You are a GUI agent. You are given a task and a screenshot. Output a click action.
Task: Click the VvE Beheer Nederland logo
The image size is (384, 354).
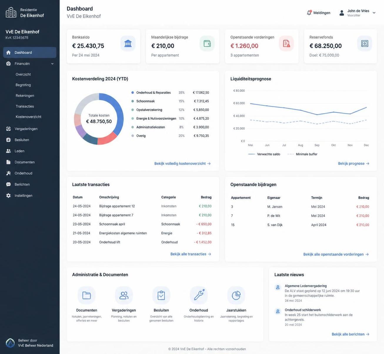click(10, 343)
